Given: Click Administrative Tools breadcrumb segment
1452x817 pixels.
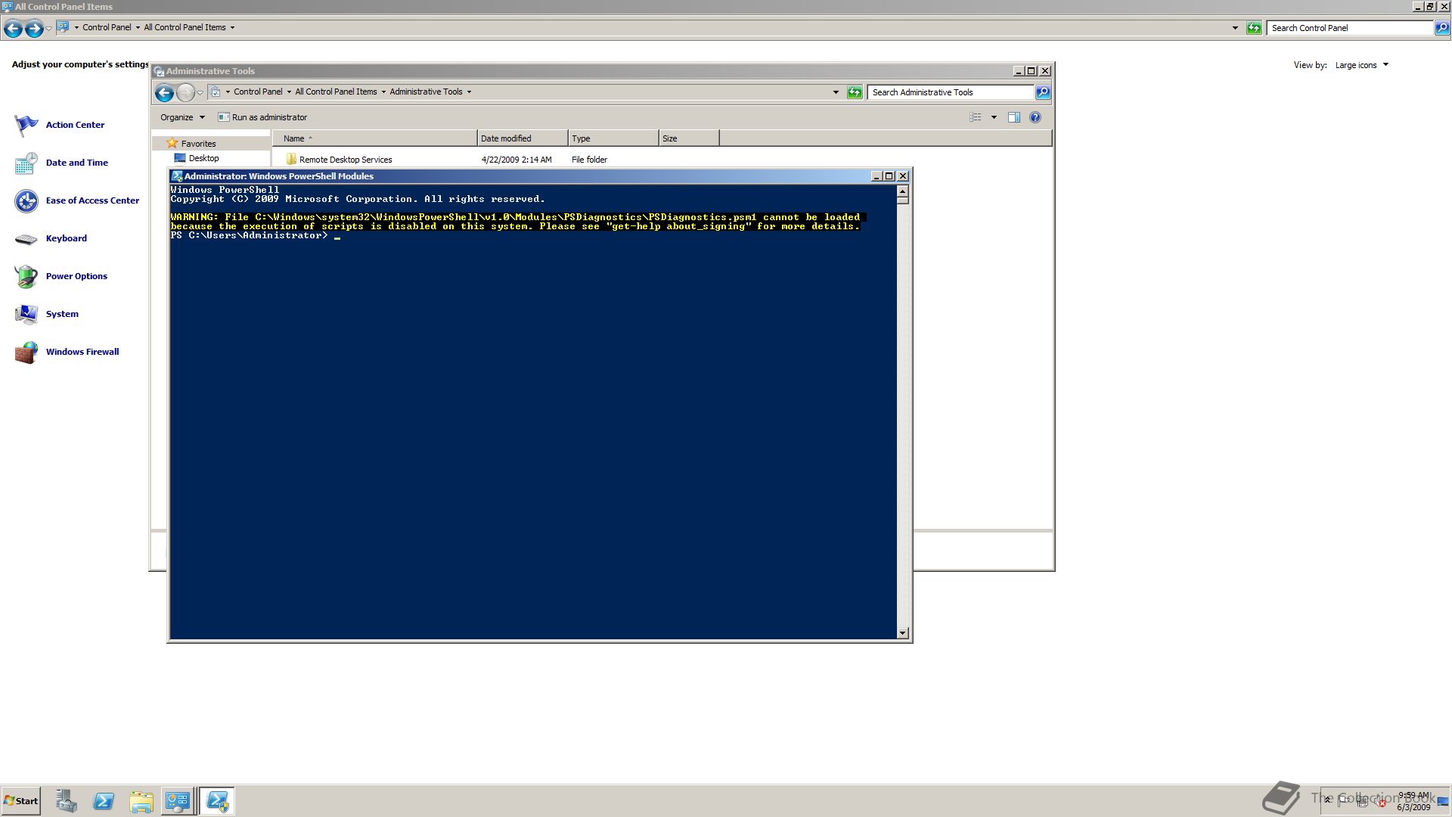Looking at the screenshot, I should tap(426, 92).
